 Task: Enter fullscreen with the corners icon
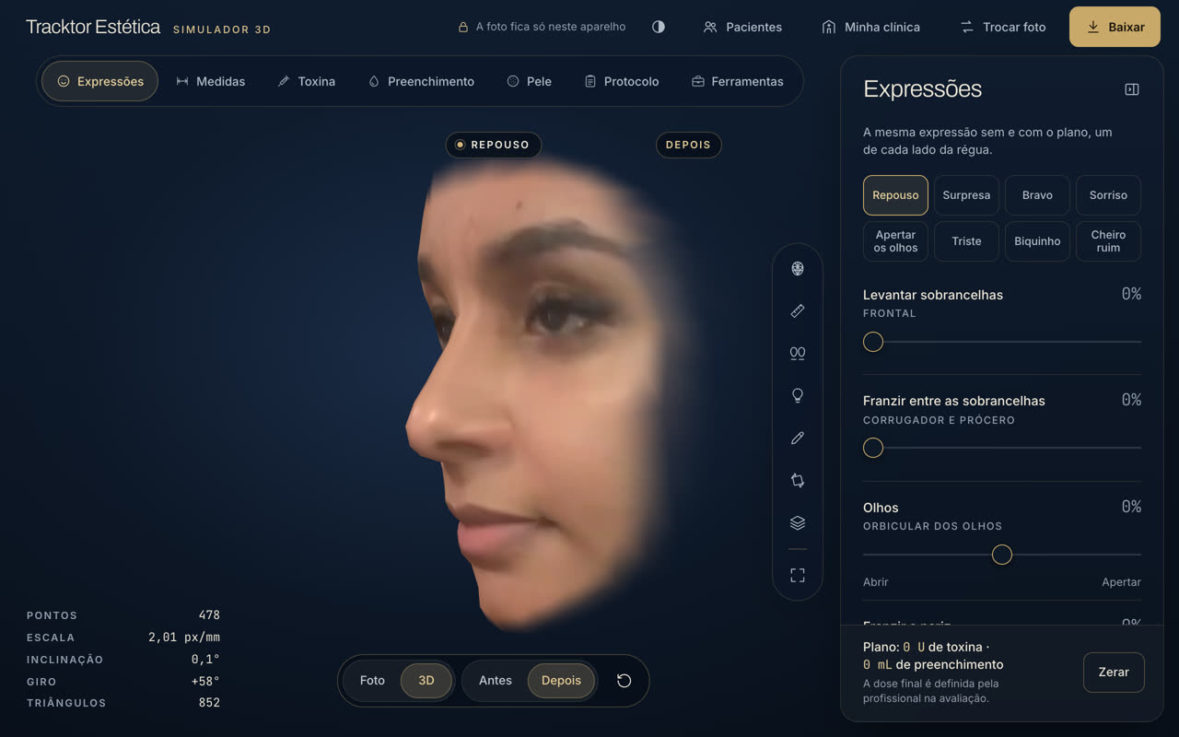click(x=798, y=575)
